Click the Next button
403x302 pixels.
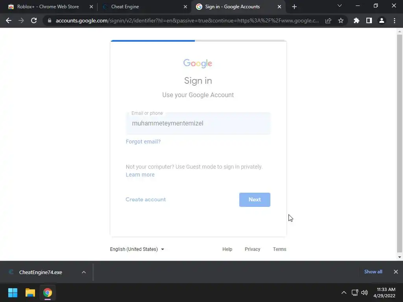click(x=255, y=199)
